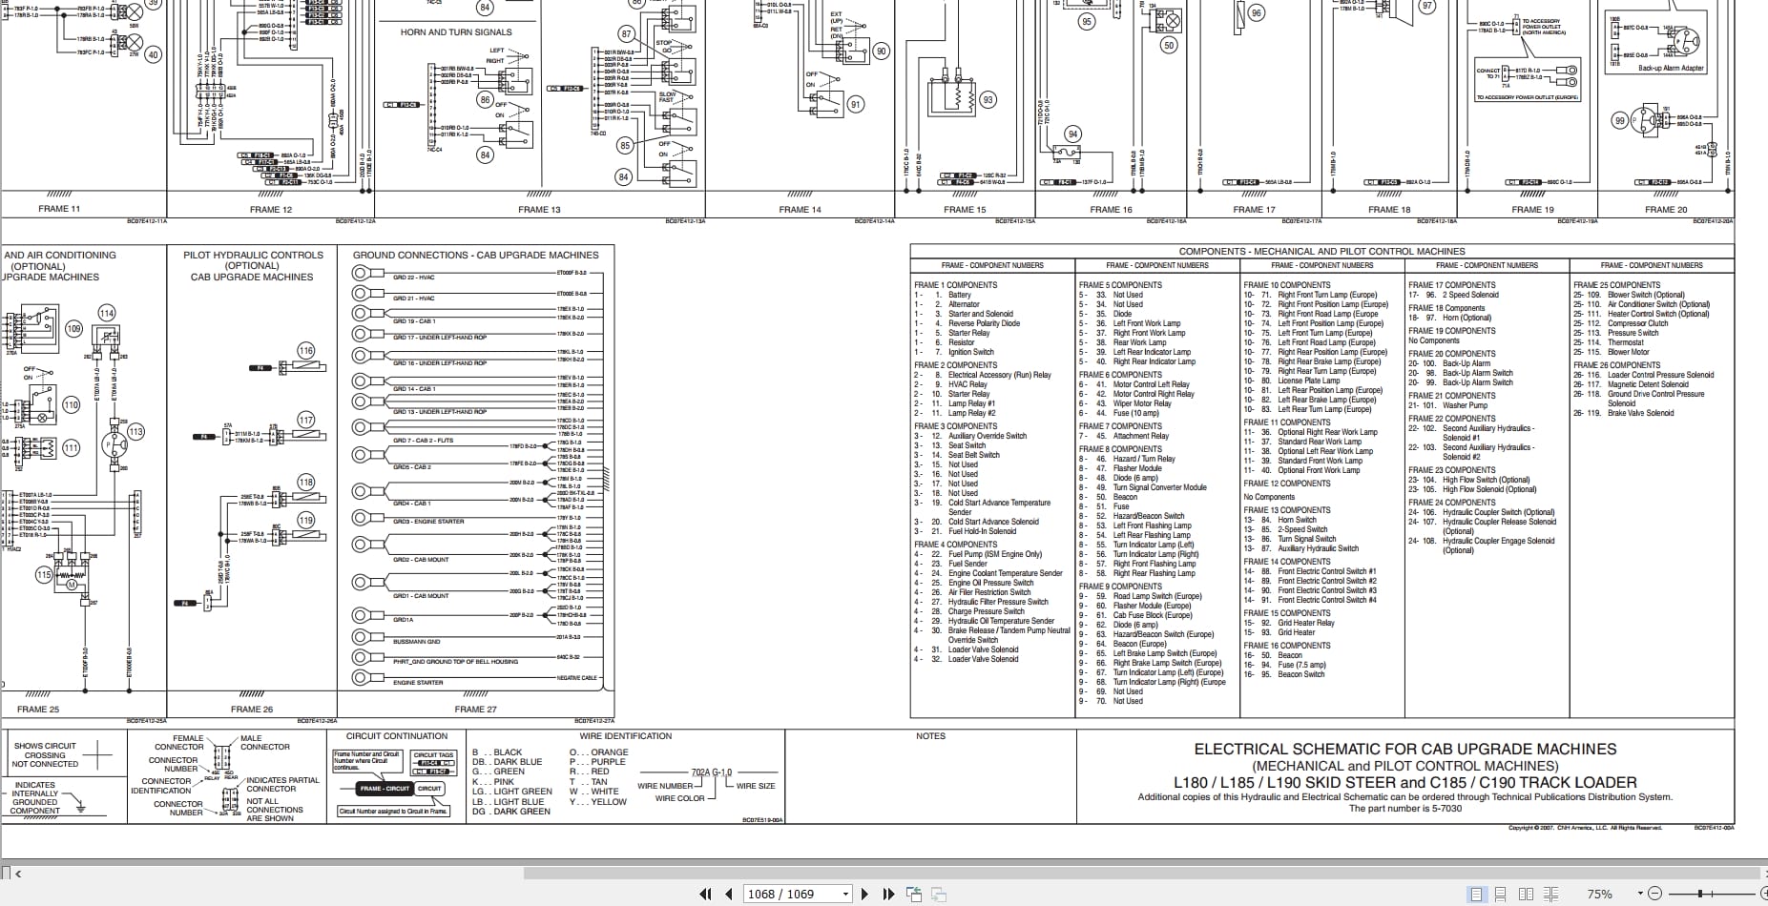Click the horizontal scrollbar track
1768x906 pixels.
click(x=1140, y=873)
